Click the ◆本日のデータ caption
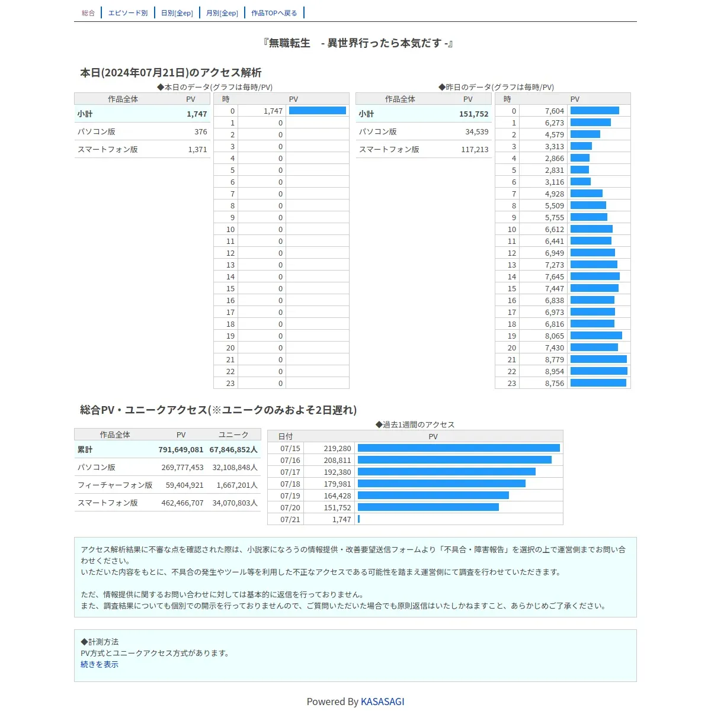This screenshot has width=711, height=711. coord(214,87)
